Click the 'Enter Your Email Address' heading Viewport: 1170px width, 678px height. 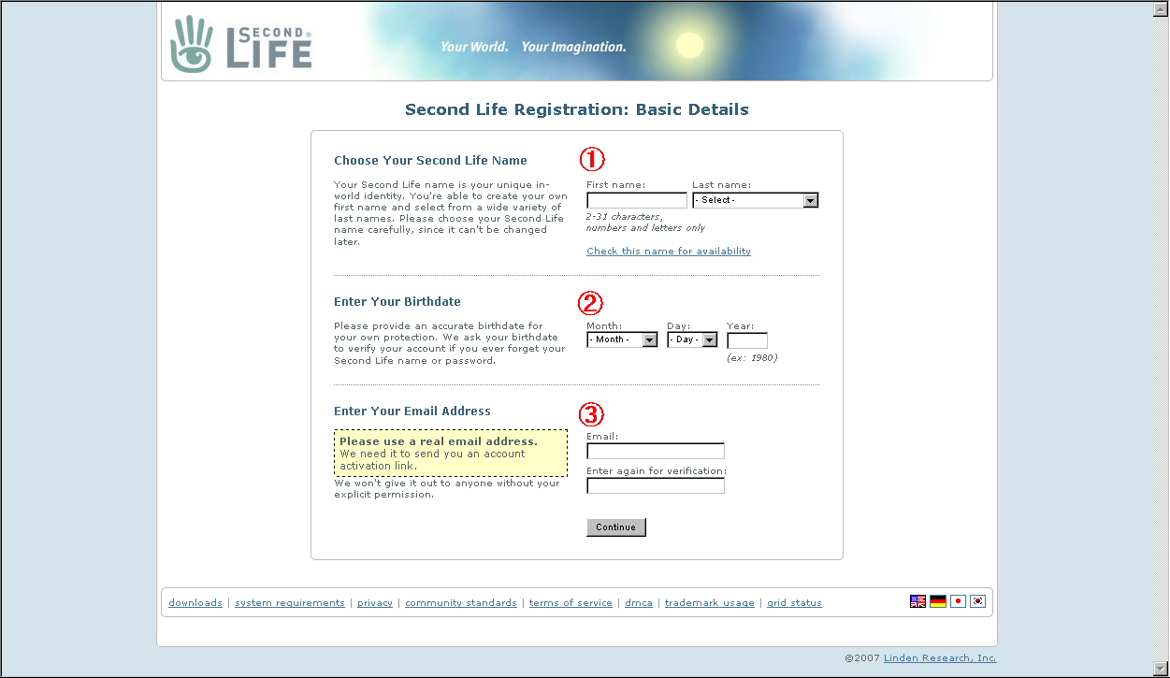click(x=412, y=411)
